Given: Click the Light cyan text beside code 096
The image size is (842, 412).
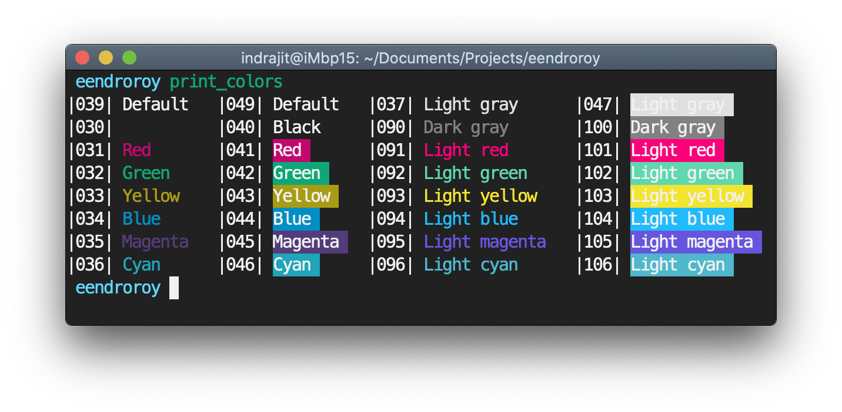Looking at the screenshot, I should coord(471,265).
